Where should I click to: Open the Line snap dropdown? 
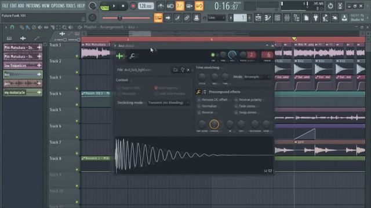(216, 18)
